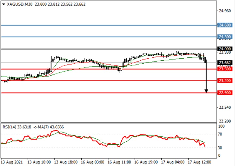235x166 pixels.
Task: Click the 0 value on RSI scale
Action: 219,155
